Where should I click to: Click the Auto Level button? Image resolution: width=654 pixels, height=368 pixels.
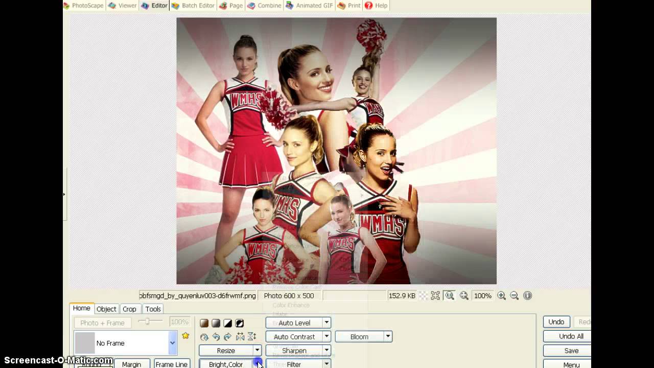pyautogui.click(x=294, y=323)
